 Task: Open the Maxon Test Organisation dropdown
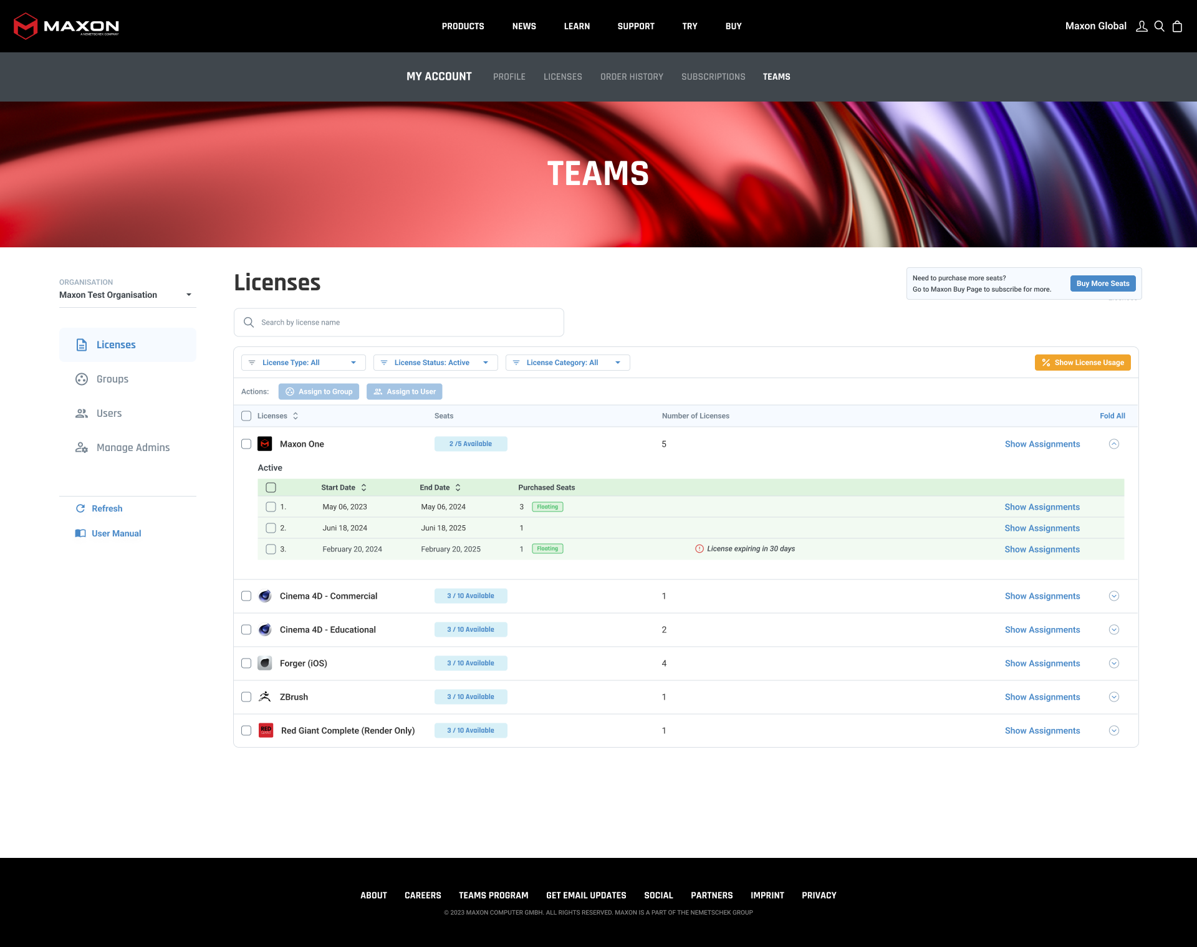click(127, 295)
